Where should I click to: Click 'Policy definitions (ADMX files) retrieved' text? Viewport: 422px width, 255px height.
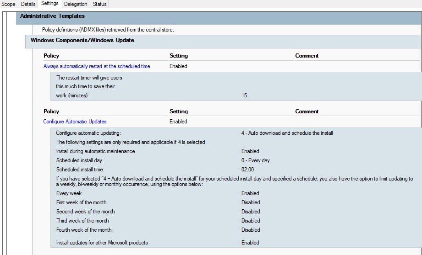108,30
